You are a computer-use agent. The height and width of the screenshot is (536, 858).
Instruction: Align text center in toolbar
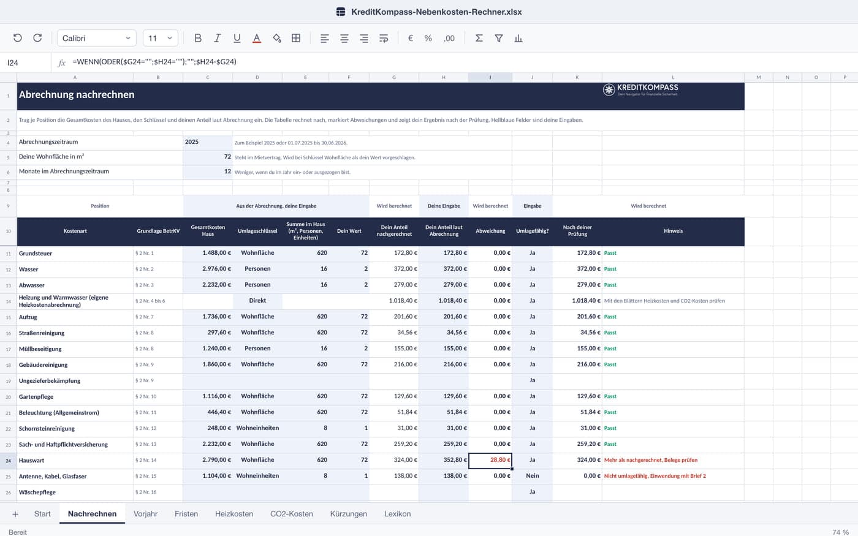pos(344,38)
